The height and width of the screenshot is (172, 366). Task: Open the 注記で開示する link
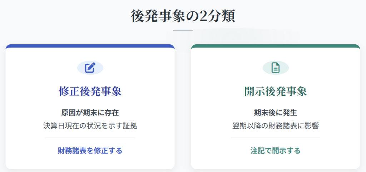pos(275,151)
